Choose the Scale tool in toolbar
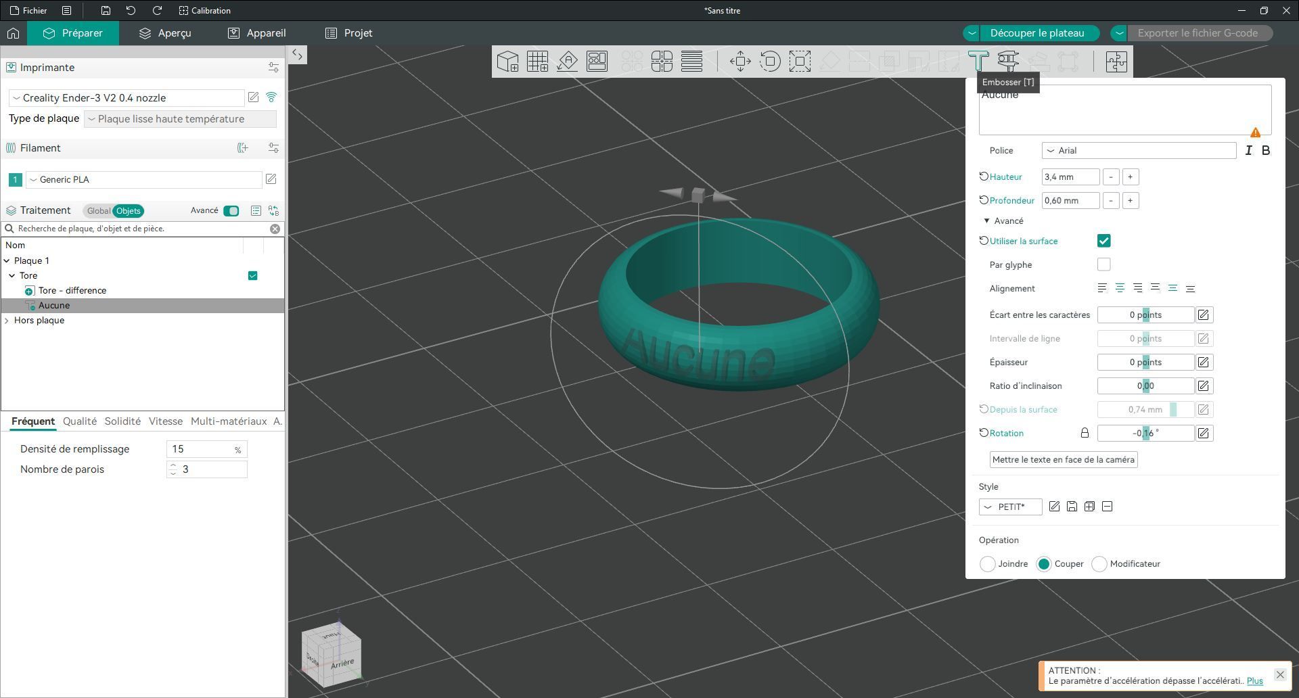This screenshot has width=1299, height=698. (800, 62)
